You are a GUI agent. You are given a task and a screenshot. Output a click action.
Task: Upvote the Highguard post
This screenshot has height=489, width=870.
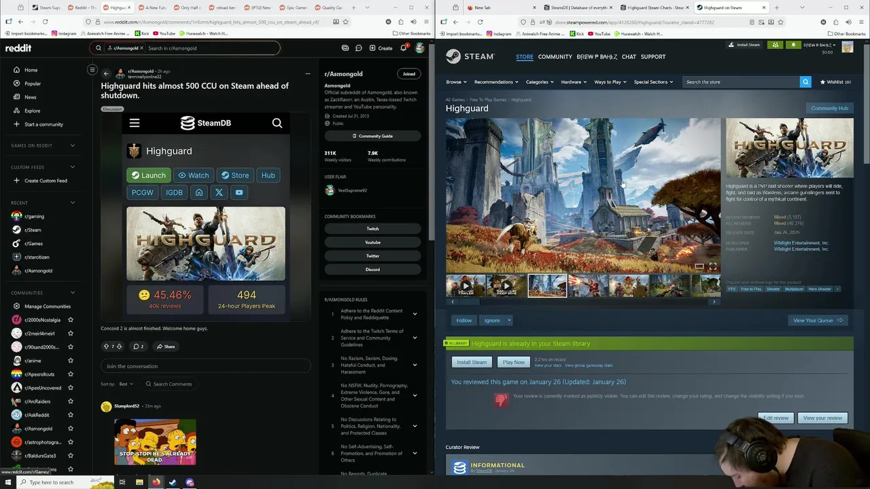(x=106, y=346)
